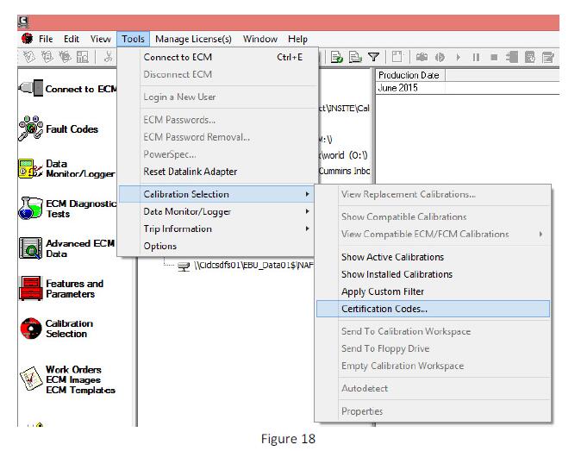Expand the Calibration Selection submenu
The height and width of the screenshot is (451, 581).
tap(217, 194)
